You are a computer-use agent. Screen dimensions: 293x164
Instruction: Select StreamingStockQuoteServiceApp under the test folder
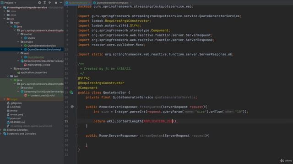pos(44,92)
